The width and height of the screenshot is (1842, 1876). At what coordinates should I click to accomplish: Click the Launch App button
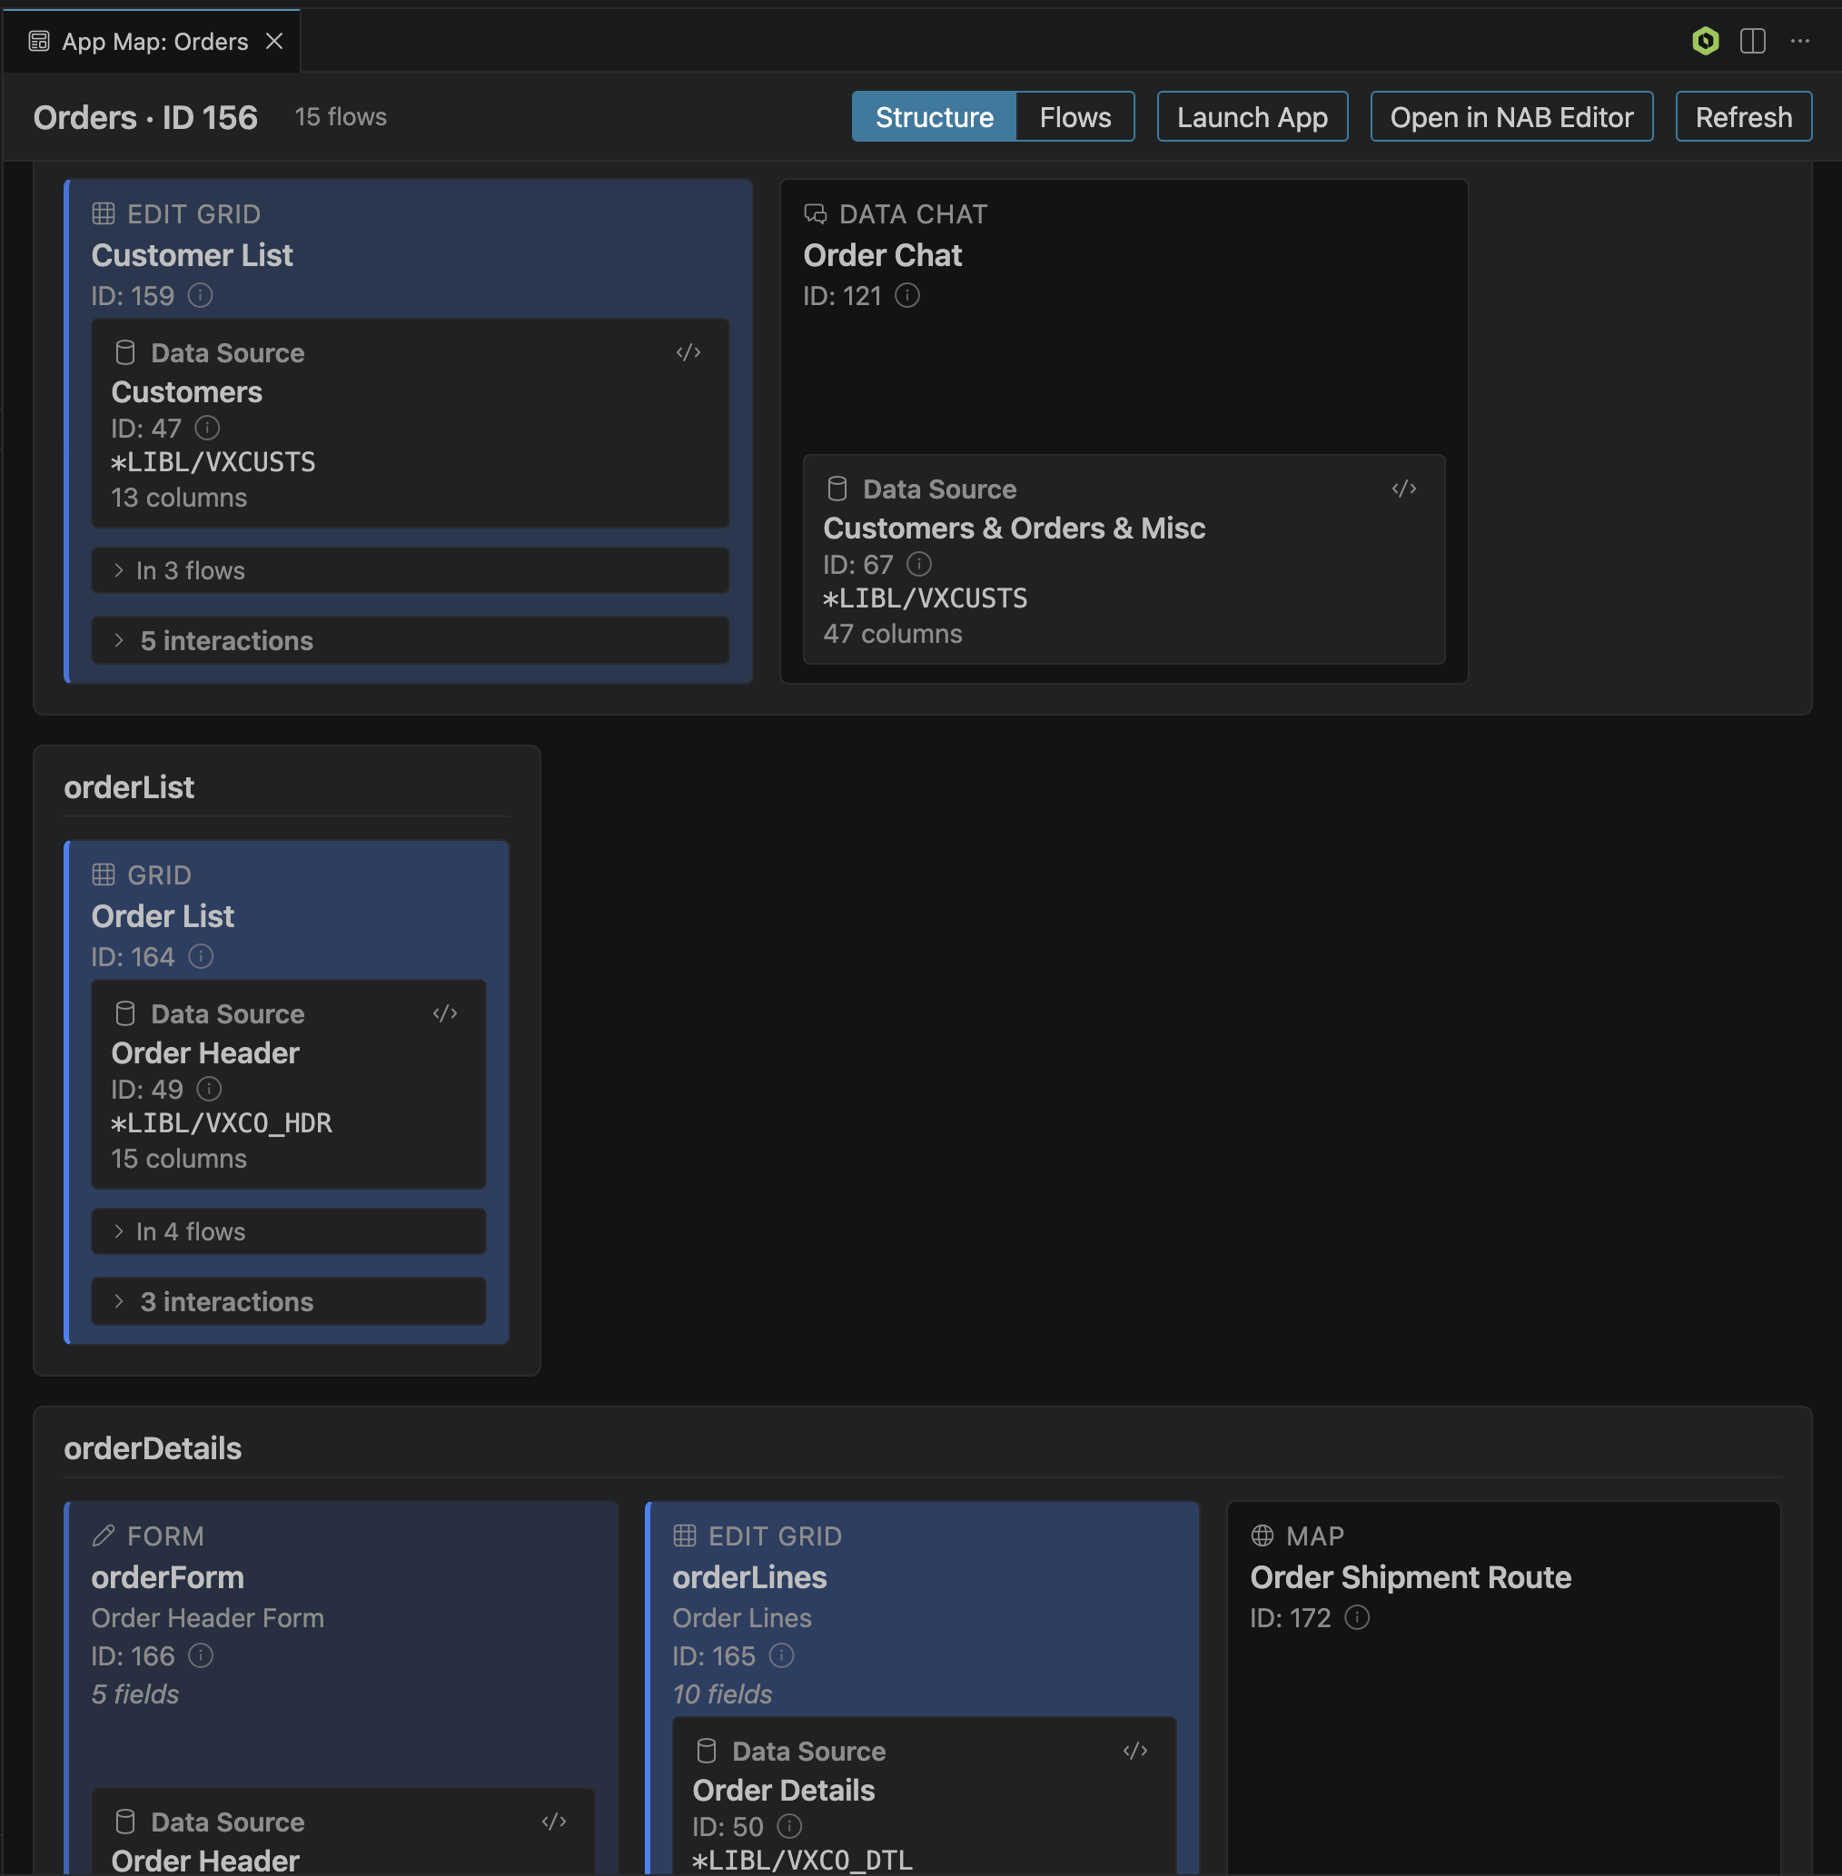[1252, 117]
